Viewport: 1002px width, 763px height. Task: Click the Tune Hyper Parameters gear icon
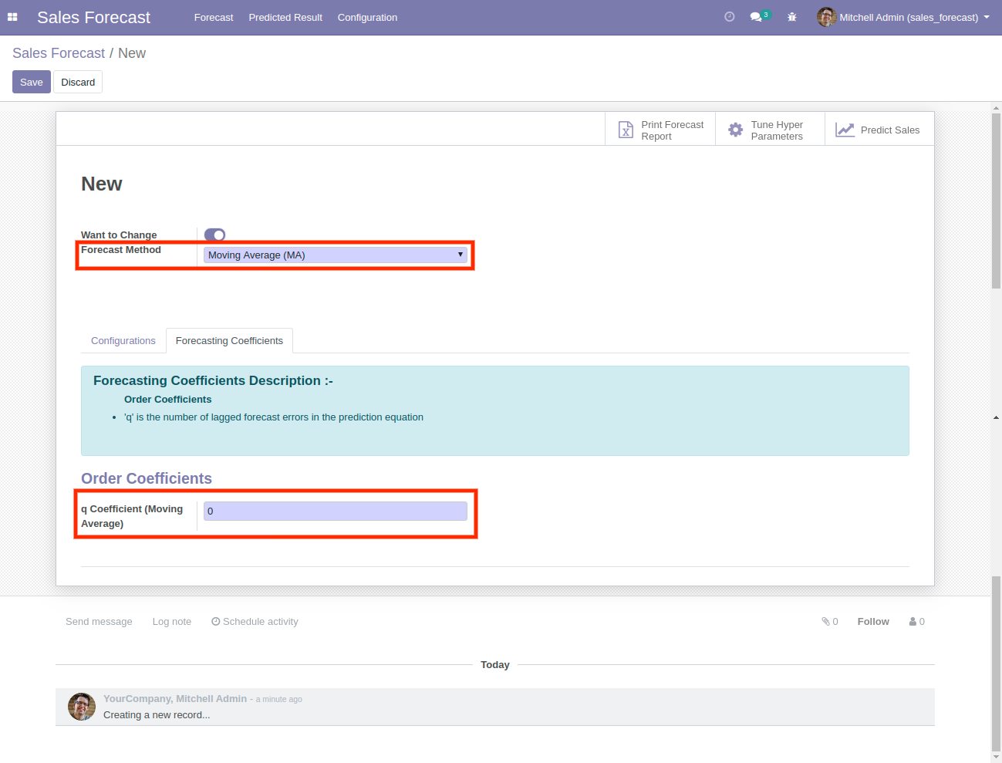pyautogui.click(x=735, y=130)
